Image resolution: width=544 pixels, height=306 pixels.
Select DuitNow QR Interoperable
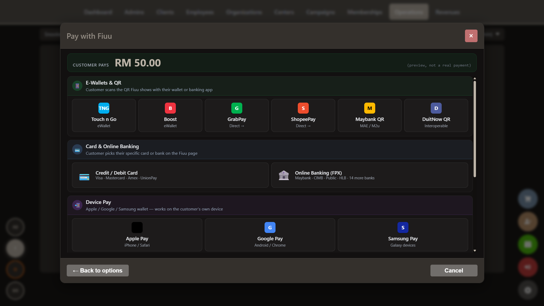436,115
